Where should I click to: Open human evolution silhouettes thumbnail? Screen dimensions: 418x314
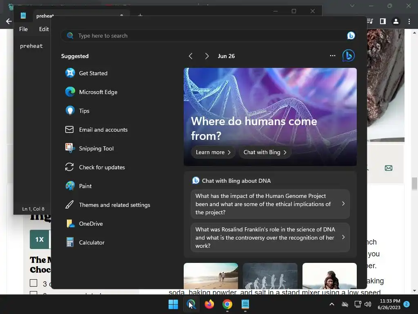click(x=270, y=276)
